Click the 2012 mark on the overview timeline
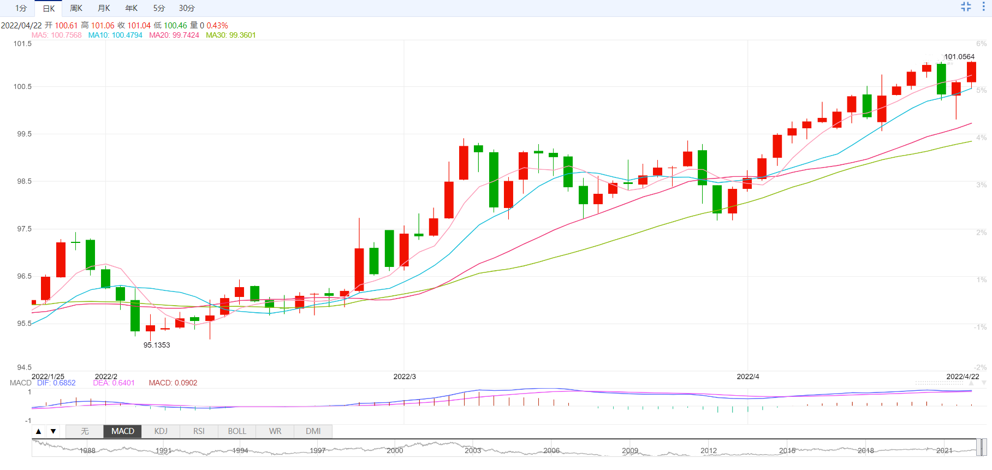992x470 pixels. (709, 451)
